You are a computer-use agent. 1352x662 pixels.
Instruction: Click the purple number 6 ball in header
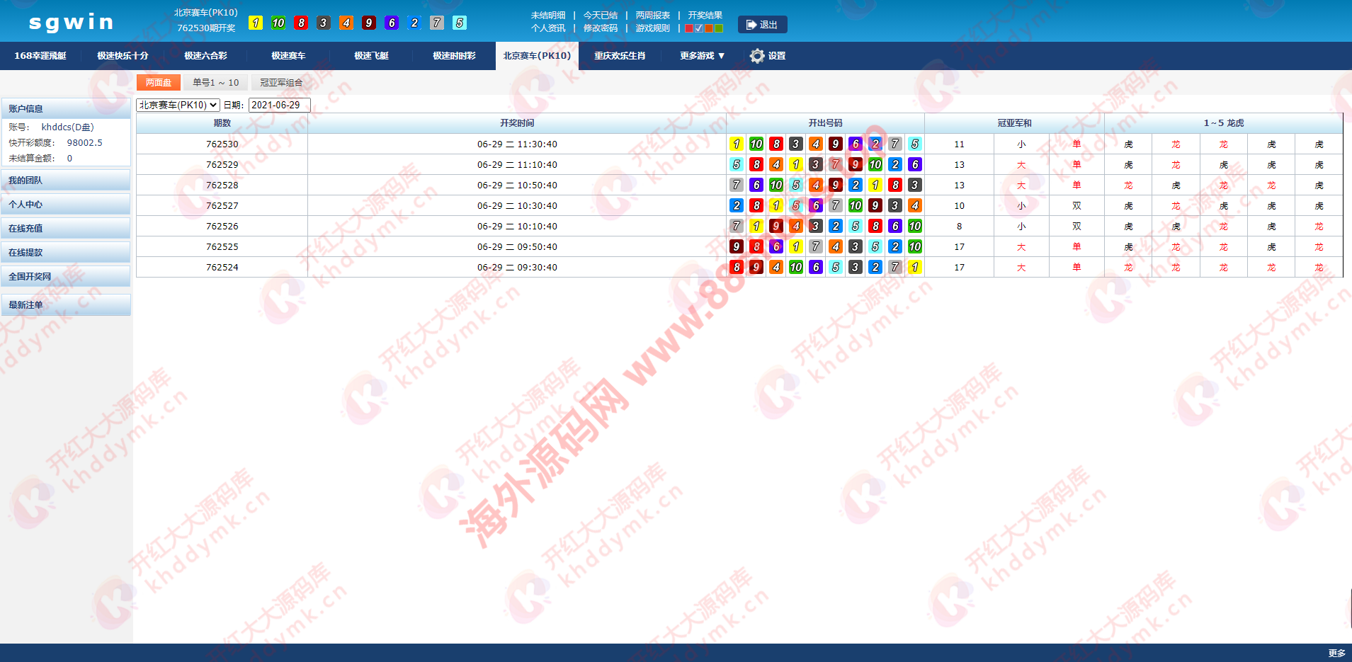click(x=392, y=23)
